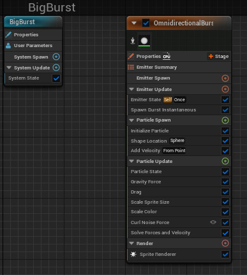247x275 pixels.
Task: Select the Spawn Burst Instantaneous module
Action: tap(179, 109)
